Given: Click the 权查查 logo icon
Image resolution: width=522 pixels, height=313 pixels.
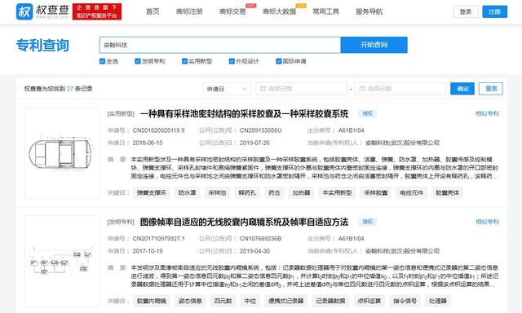Looking at the screenshot, I should pyautogui.click(x=24, y=11).
